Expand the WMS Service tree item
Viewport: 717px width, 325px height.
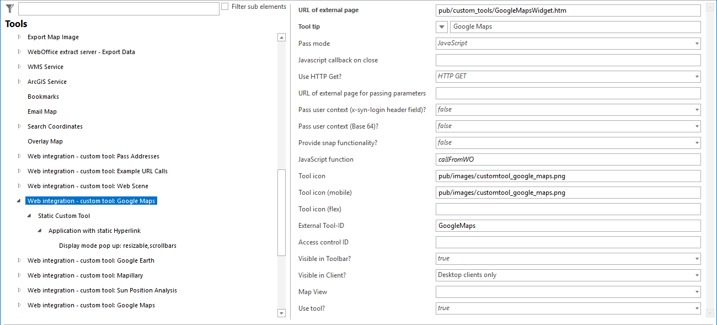[x=18, y=67]
